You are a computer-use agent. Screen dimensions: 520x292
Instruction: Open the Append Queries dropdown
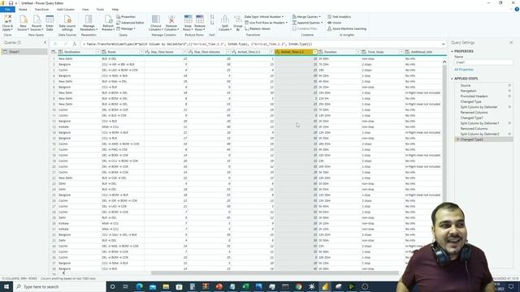pos(307,23)
